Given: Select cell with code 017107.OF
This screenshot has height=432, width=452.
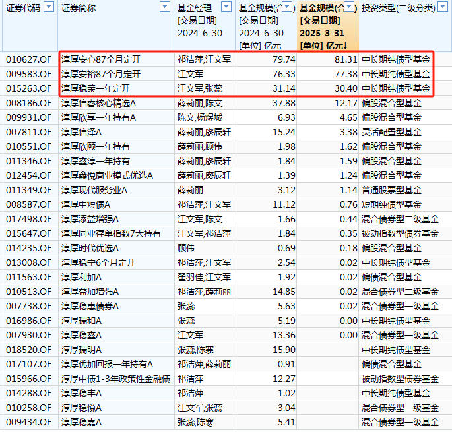Looking at the screenshot, I should tap(30, 364).
